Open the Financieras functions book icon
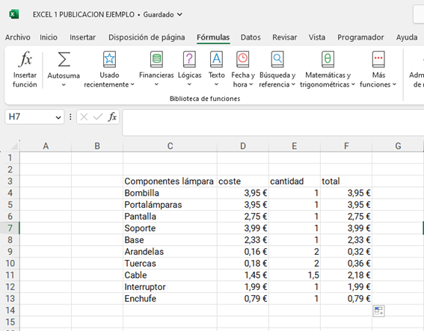Screen dimensions: 424x331 [156, 59]
